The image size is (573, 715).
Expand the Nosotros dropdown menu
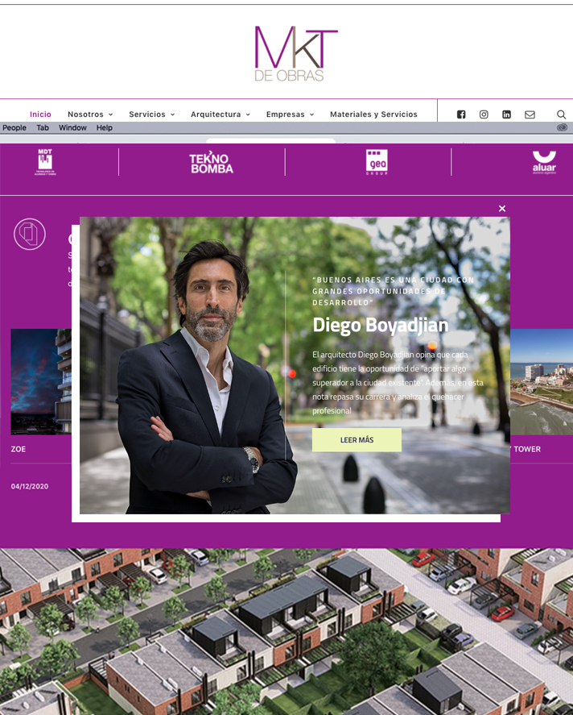tap(90, 114)
